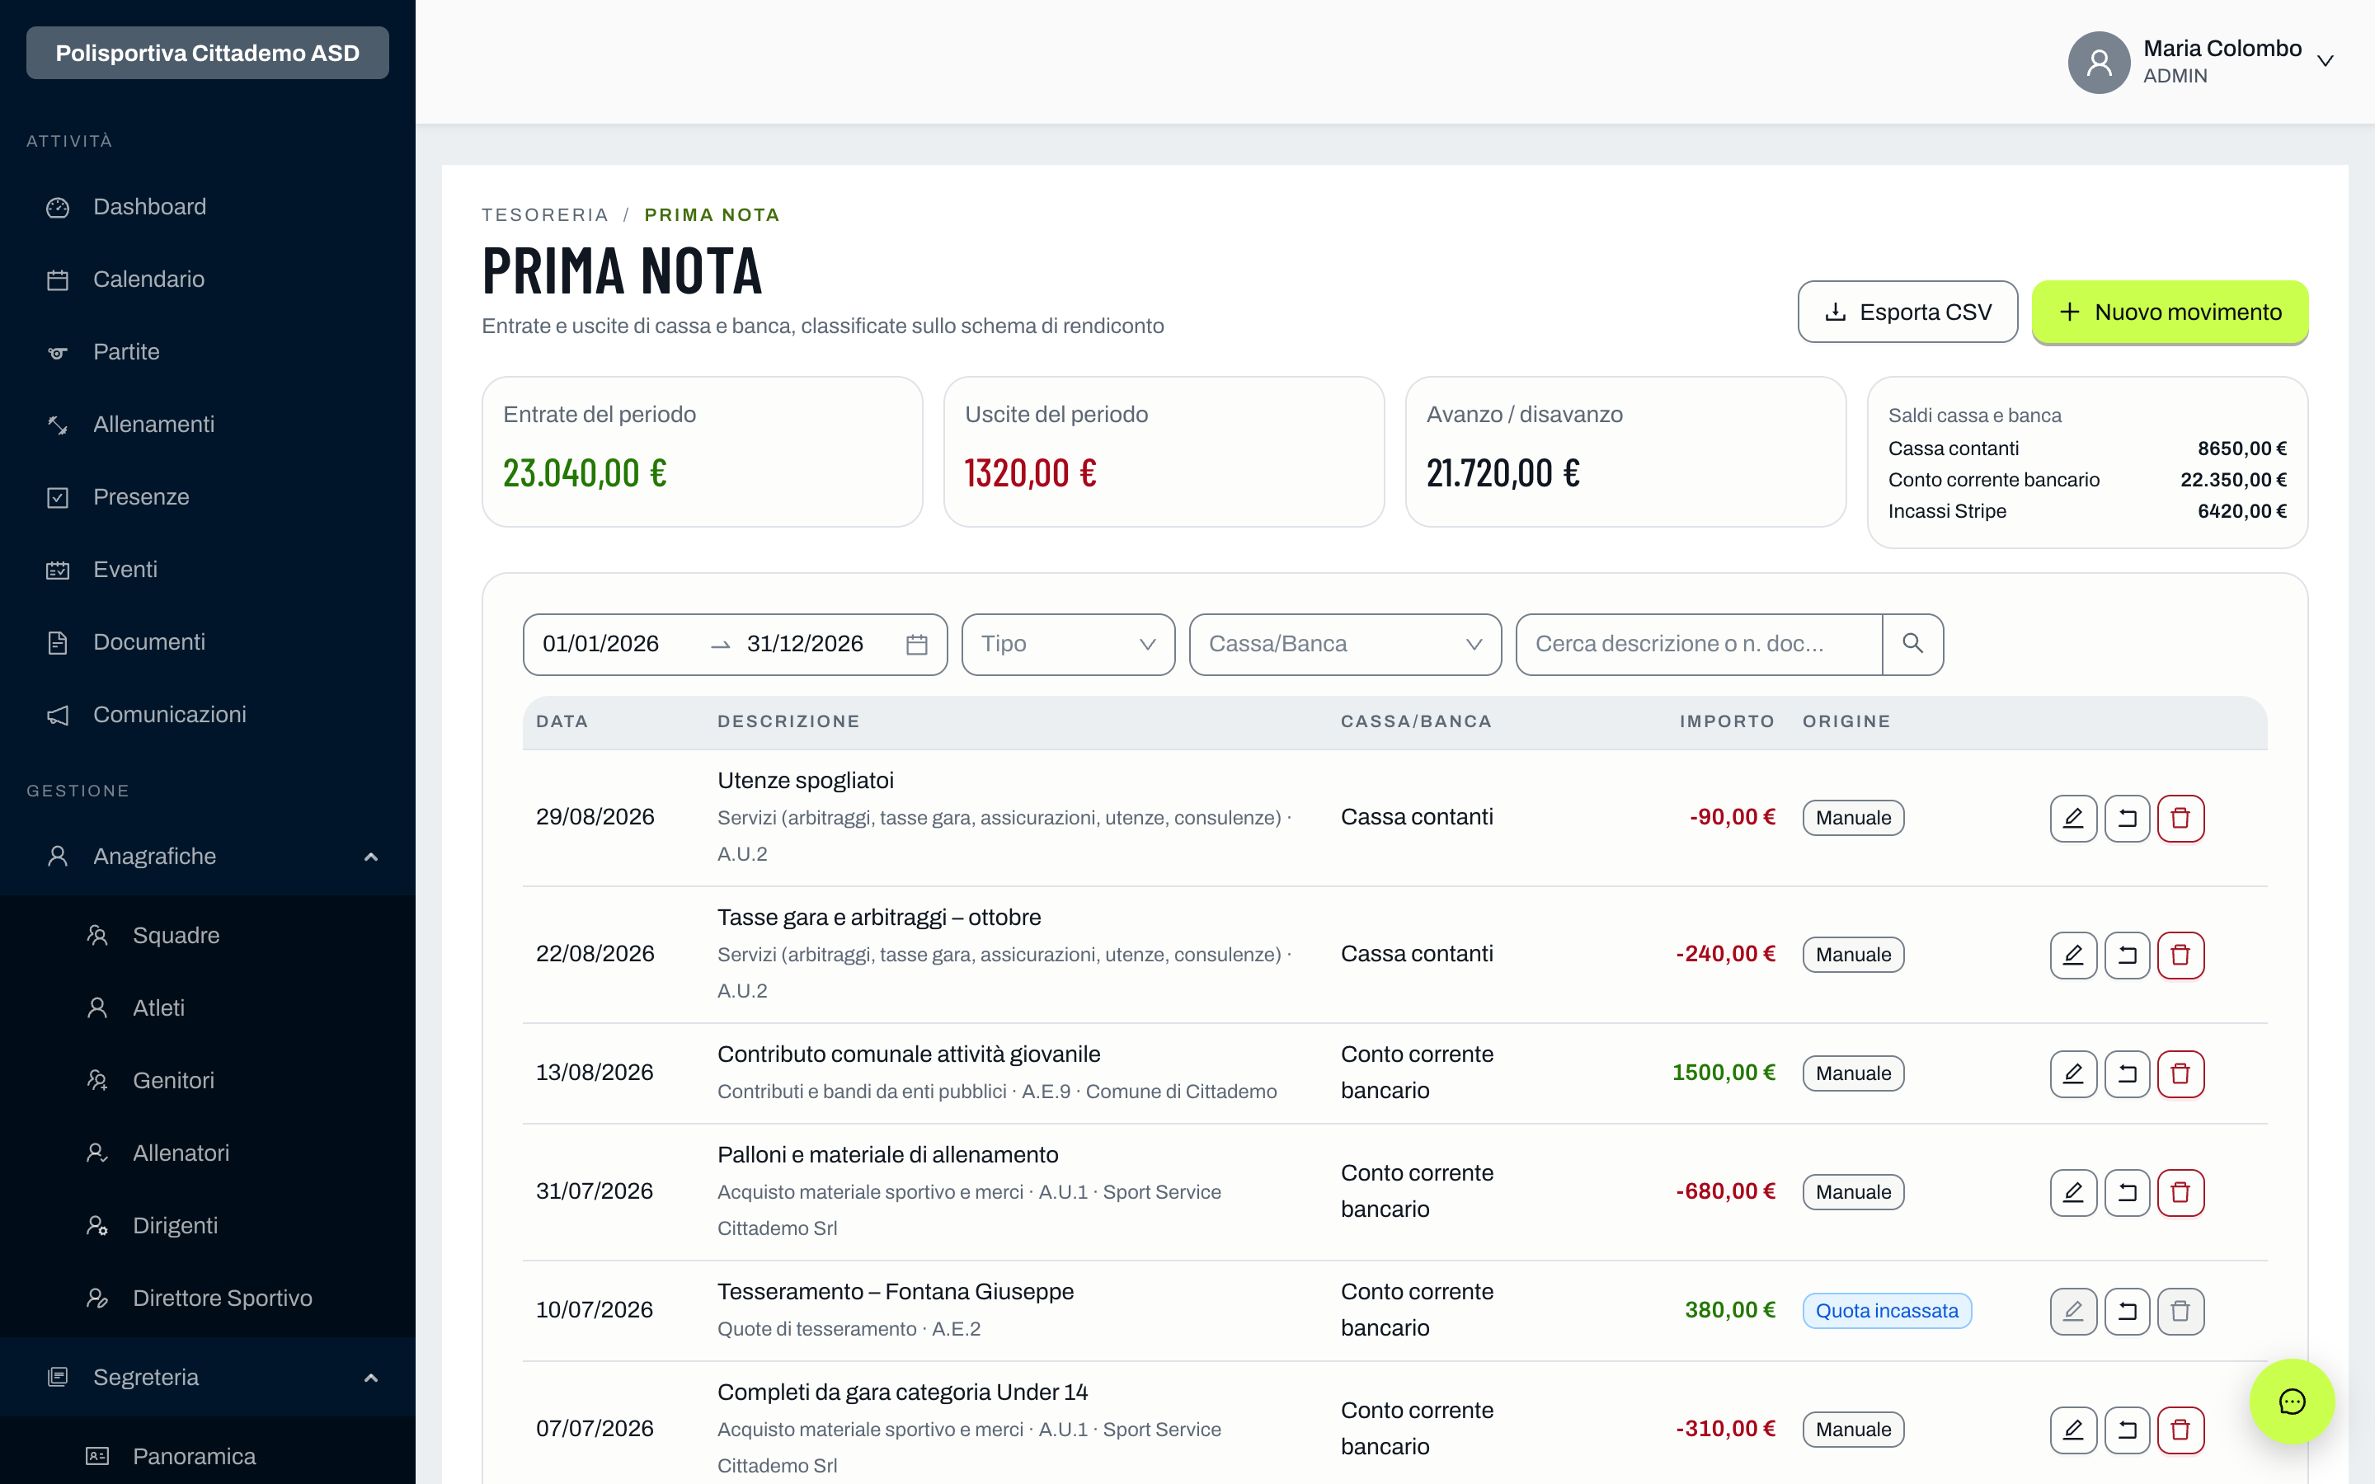Viewport: 2375px width, 1484px height.
Task: Open the Allenatori list
Action: (x=208, y=1153)
